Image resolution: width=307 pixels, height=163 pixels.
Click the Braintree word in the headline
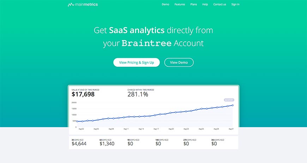click(x=146, y=44)
